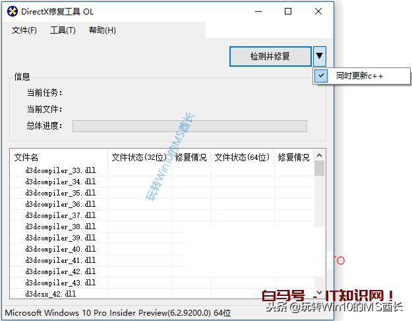Image resolution: width=412 pixels, height=321 pixels.
Task: Open the 工具(T) menu
Action: pos(63,30)
